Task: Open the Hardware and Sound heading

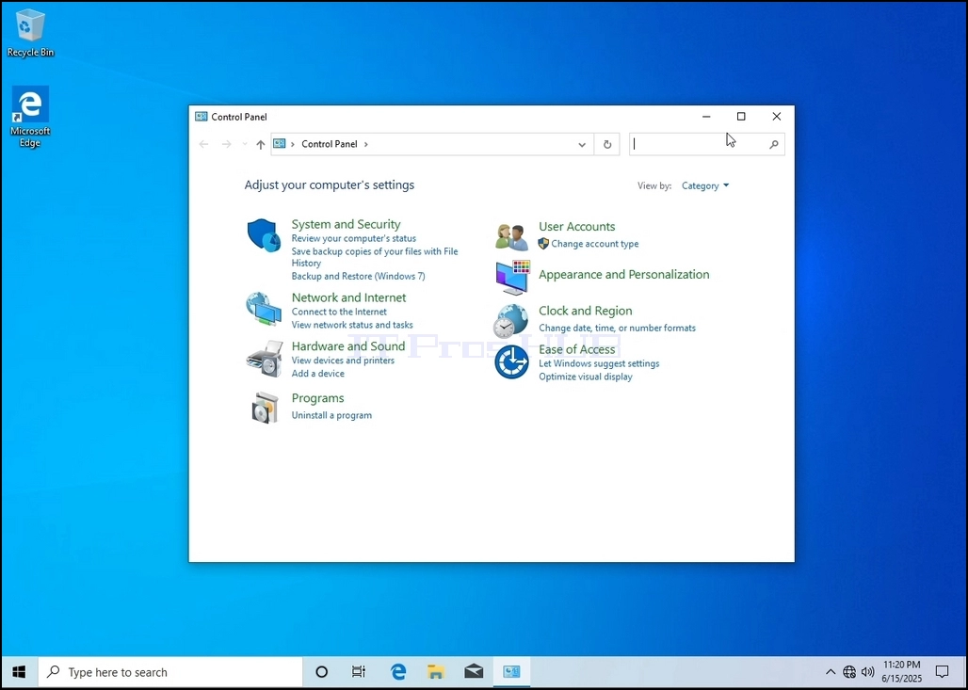Action: (x=348, y=346)
